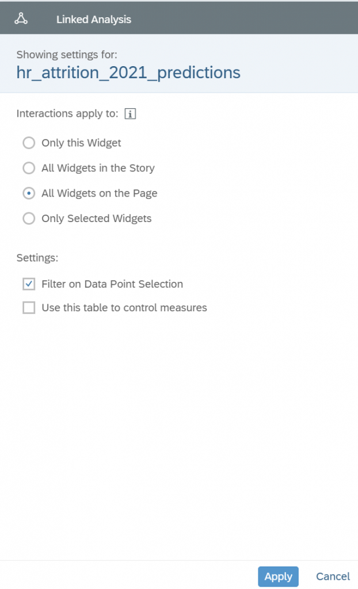Click the Use this table to control measures label
The image size is (358, 589).
(x=124, y=308)
